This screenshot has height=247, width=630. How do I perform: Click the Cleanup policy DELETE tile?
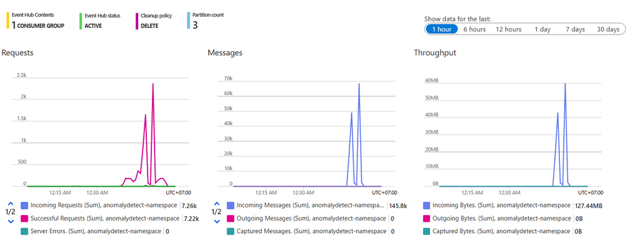[x=155, y=21]
